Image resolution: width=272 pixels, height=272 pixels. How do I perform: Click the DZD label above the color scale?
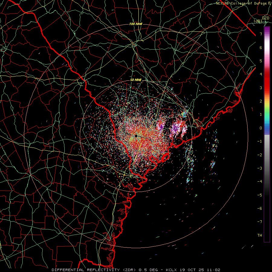266,18
